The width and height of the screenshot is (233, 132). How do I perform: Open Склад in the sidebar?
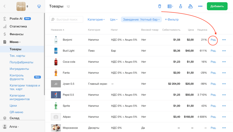tap(14, 118)
